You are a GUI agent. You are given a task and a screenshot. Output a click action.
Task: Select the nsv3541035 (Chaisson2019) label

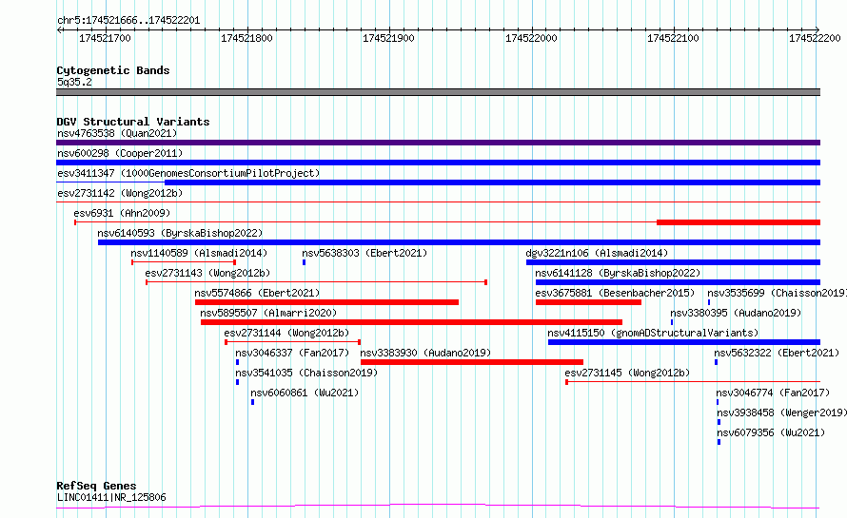(306, 373)
